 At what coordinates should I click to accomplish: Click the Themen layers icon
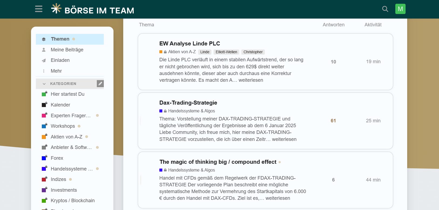pos(44,39)
